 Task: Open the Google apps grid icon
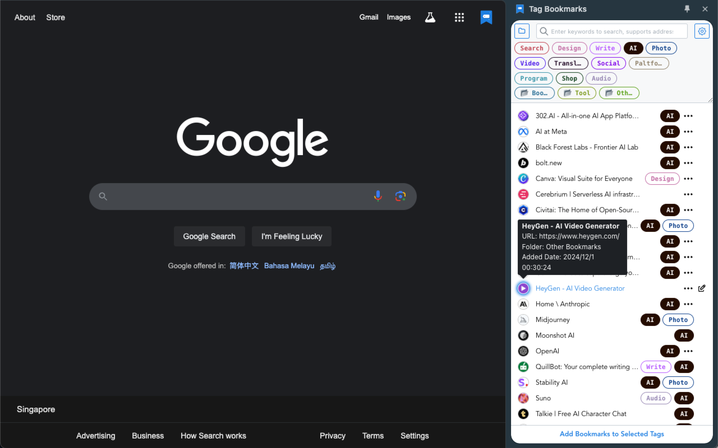tap(459, 17)
